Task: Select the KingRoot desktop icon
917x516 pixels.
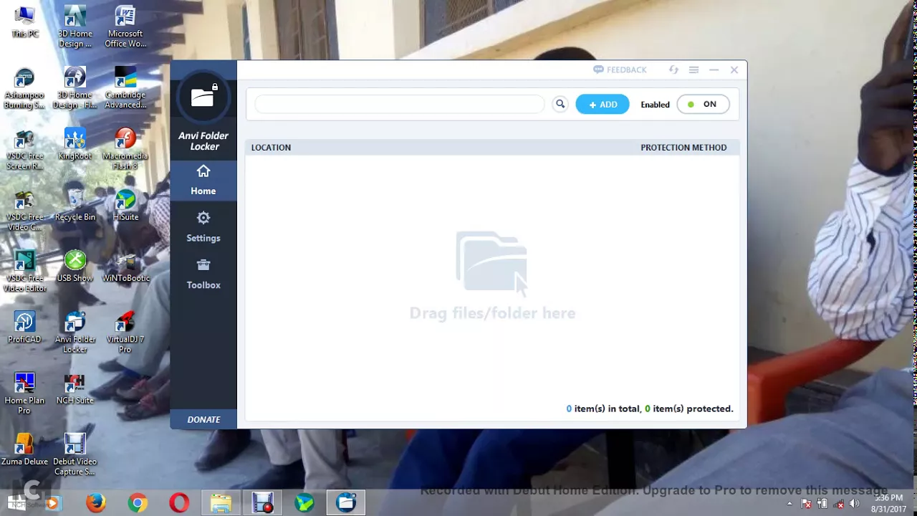Action: (75, 144)
